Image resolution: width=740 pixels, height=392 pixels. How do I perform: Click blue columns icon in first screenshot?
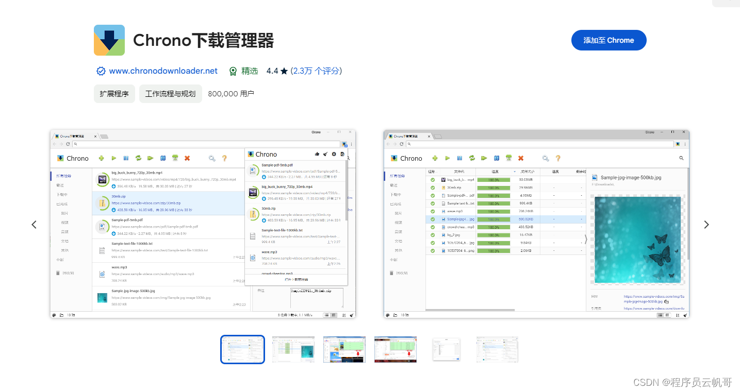click(163, 158)
